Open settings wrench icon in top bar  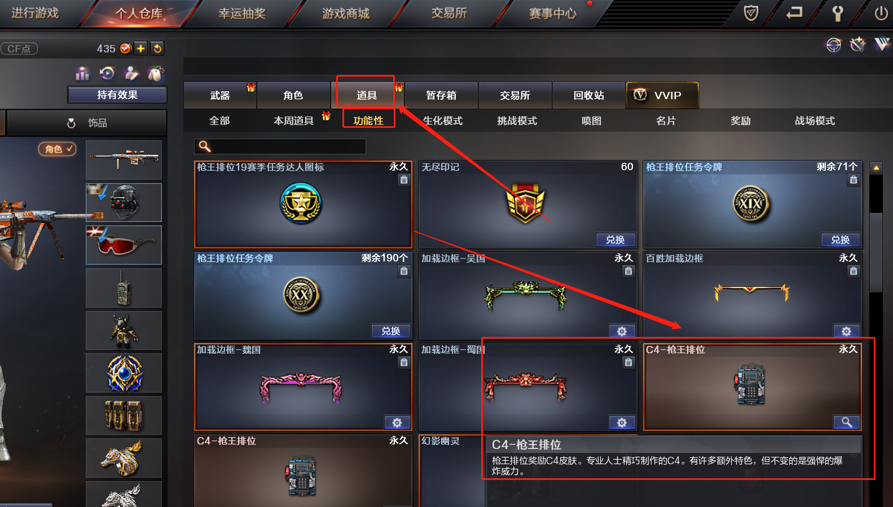pyautogui.click(x=838, y=13)
